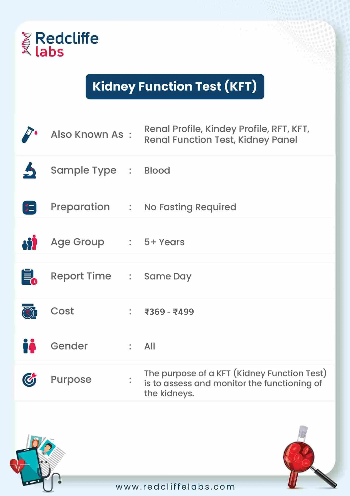350x496 pixels.
Task: Click the Renal Profile alternate names text
Action: coord(227,134)
